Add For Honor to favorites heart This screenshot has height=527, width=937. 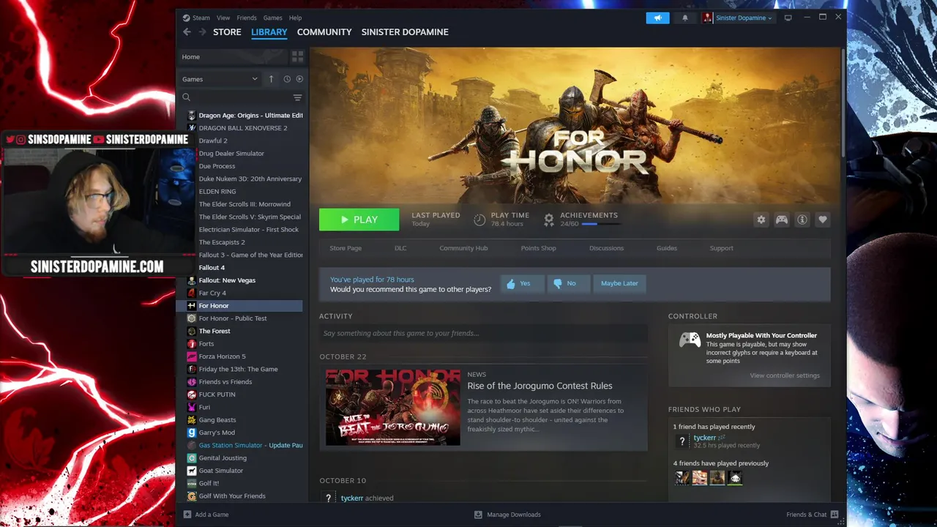[823, 220]
